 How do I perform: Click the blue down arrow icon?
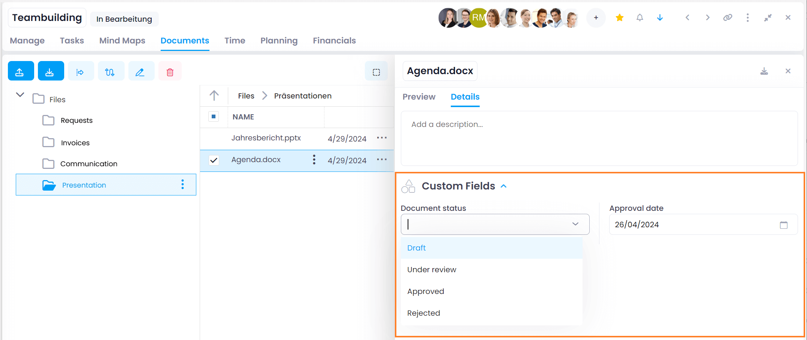coord(660,18)
